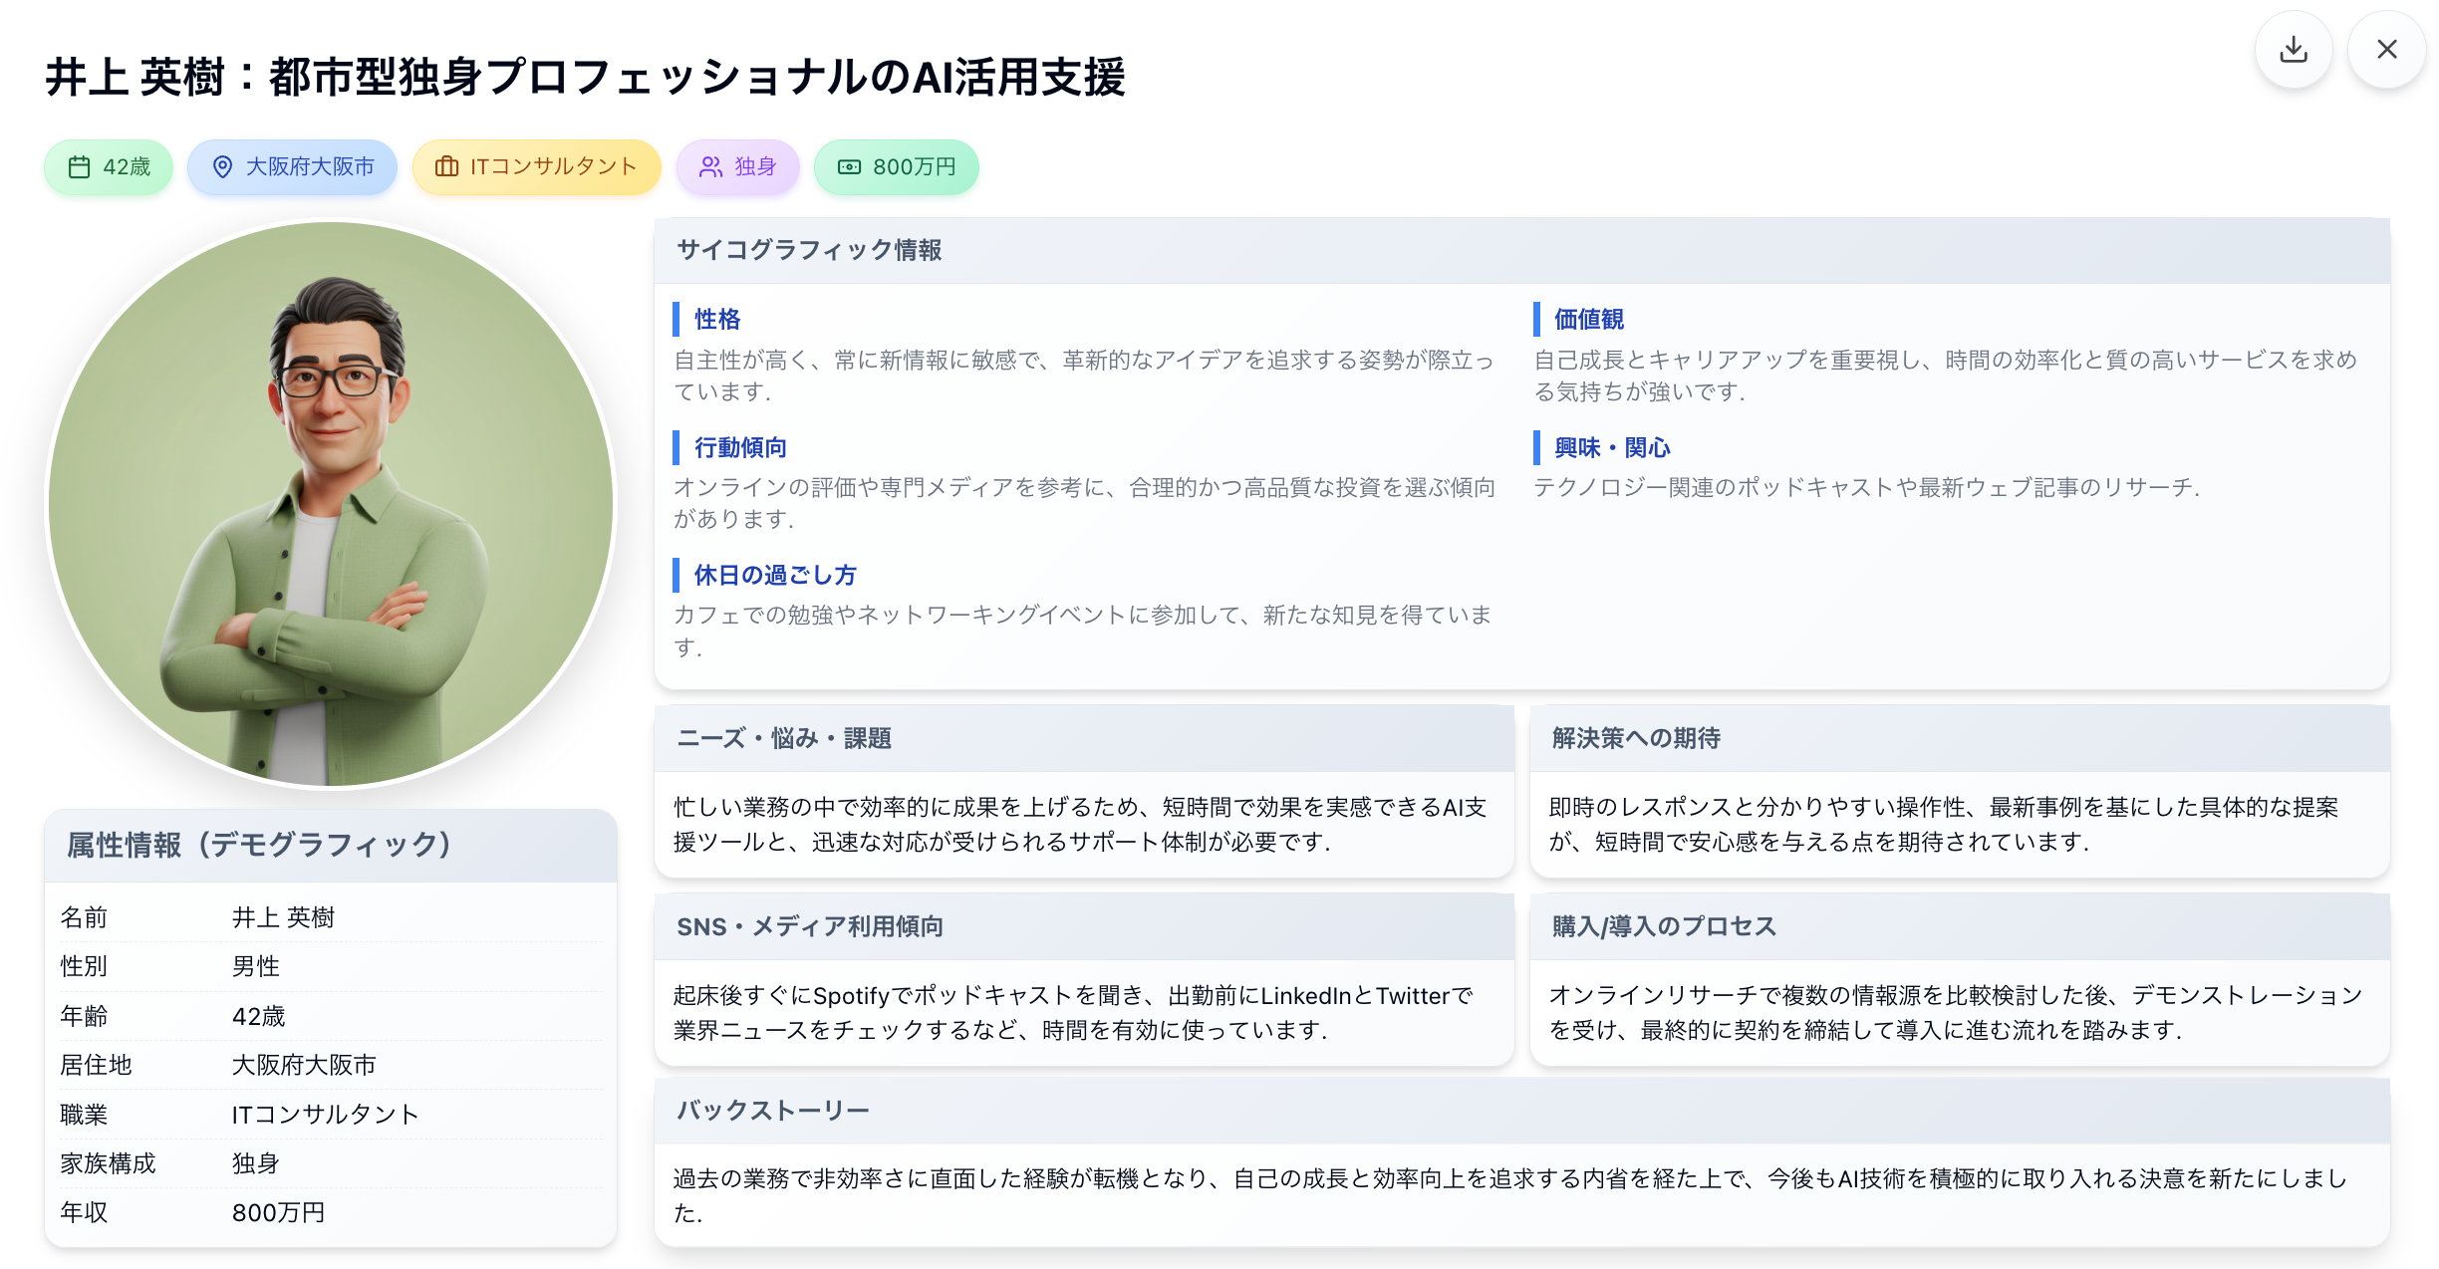2439x1269 pixels.
Task: Click the 価値観 subsection heading
Action: (x=1589, y=319)
